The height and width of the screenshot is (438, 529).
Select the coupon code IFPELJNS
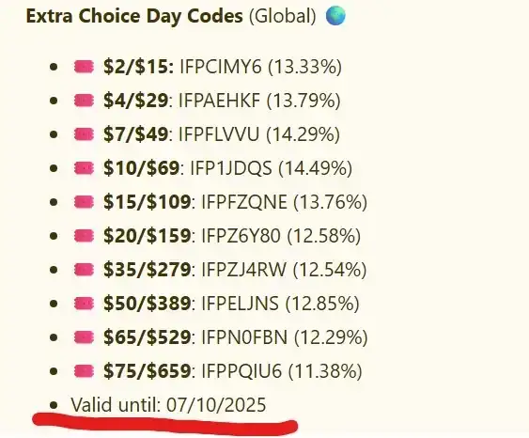click(x=240, y=303)
